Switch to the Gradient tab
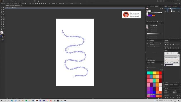 pos(159,23)
